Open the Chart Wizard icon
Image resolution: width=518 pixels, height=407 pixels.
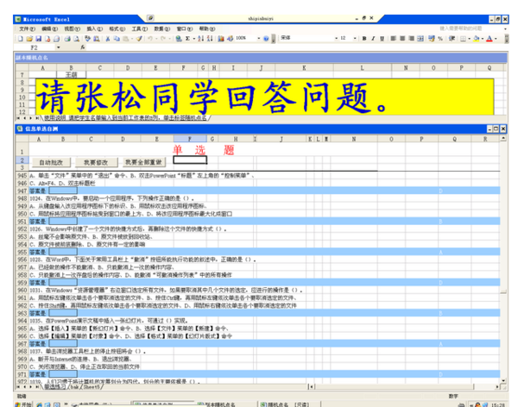pos(221,39)
